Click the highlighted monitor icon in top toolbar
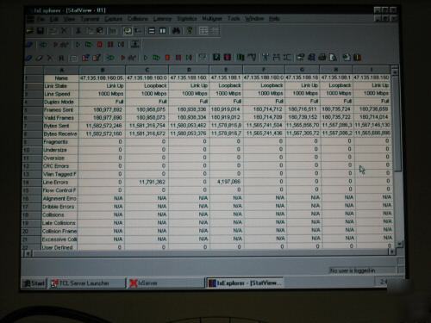The width and height of the screenshot is (431, 323). click(128, 31)
